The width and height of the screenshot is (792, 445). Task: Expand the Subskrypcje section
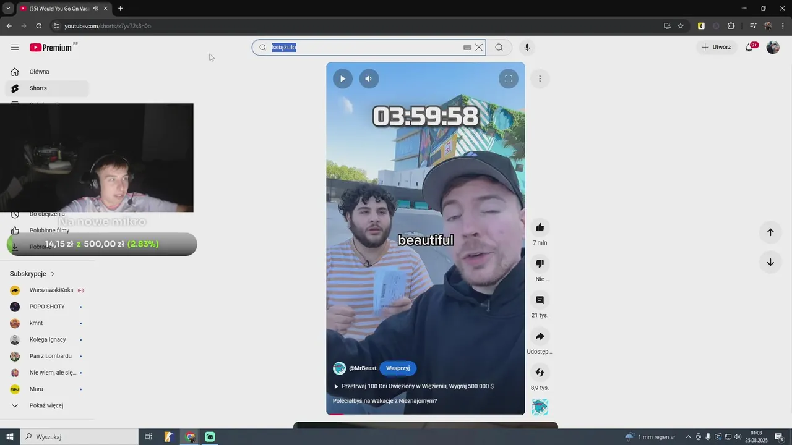tap(32, 274)
